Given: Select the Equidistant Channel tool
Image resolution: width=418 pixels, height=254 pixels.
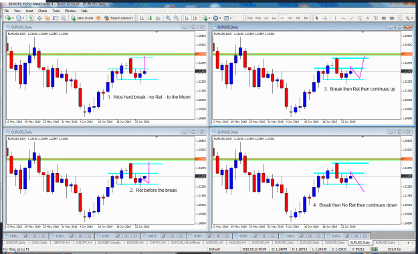Looking at the screenshot, I should point(360,18).
